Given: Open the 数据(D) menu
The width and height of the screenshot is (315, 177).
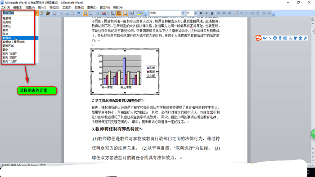Looking at the screenshot, I should [x=79, y=8].
